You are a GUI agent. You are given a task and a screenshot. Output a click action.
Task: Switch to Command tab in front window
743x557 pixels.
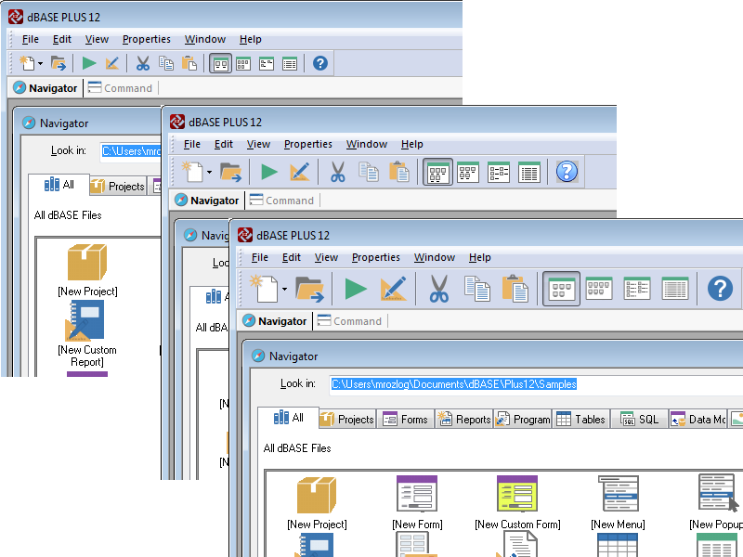coord(349,321)
